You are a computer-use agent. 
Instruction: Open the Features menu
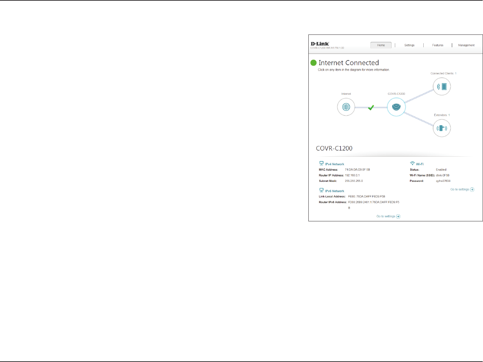(438, 45)
